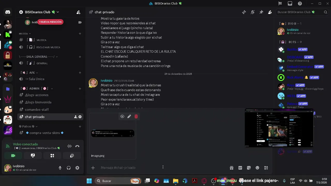
Task: Join the GENERAL voice channel
Action: [50, 63]
